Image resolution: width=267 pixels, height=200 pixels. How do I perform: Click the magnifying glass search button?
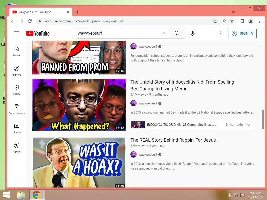click(177, 33)
